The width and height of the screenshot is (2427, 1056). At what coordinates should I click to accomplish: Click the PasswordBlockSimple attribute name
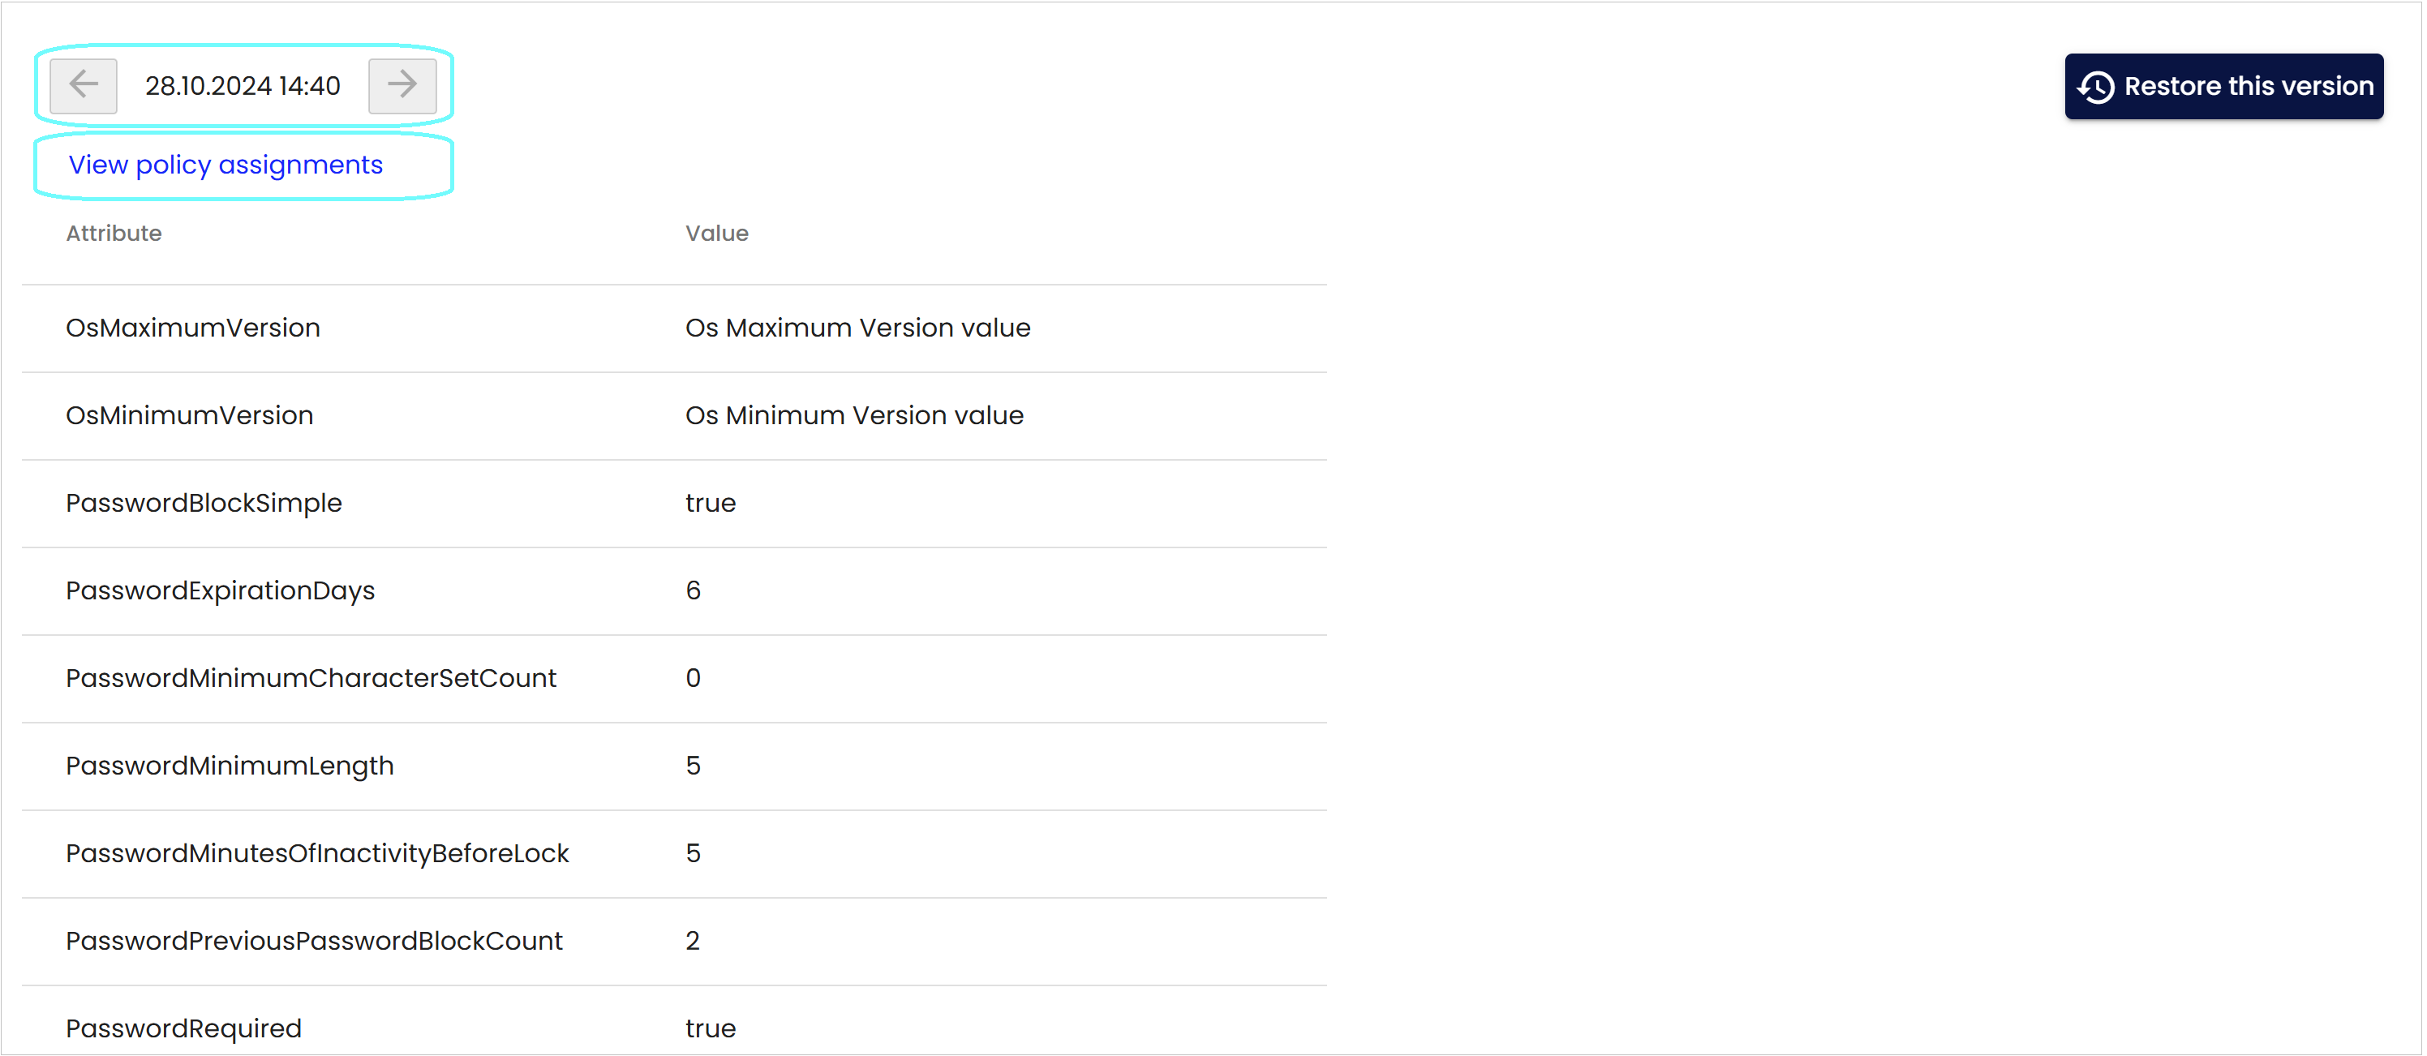[204, 503]
